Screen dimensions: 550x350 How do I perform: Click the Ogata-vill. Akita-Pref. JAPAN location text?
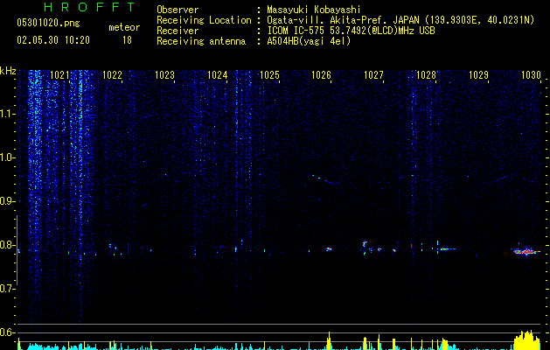tap(400, 20)
